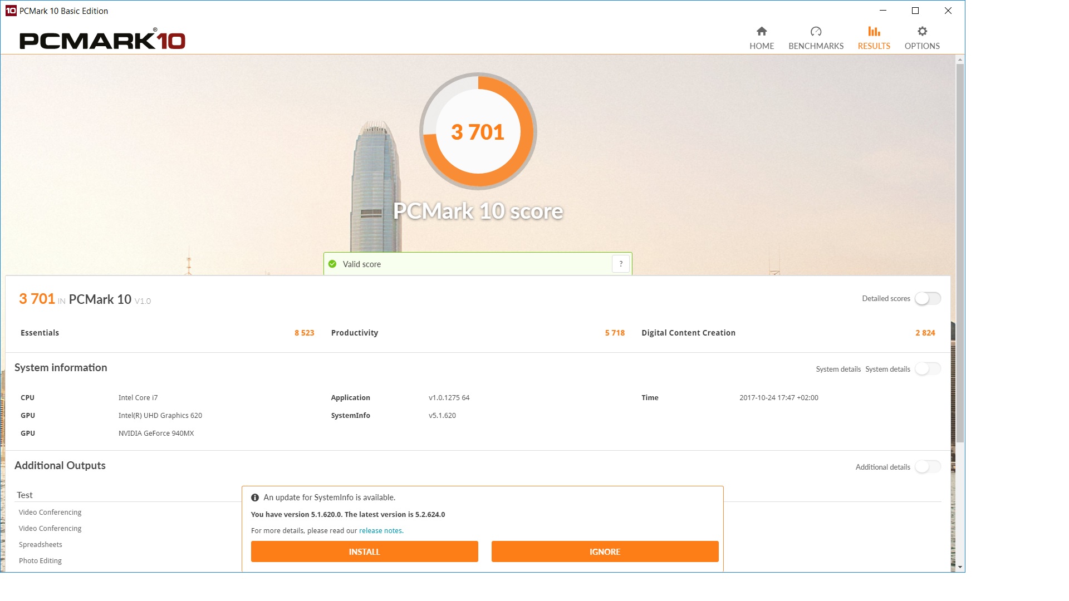Close the PCMark 10 window
Screen dimensions: 1069x601
click(948, 11)
